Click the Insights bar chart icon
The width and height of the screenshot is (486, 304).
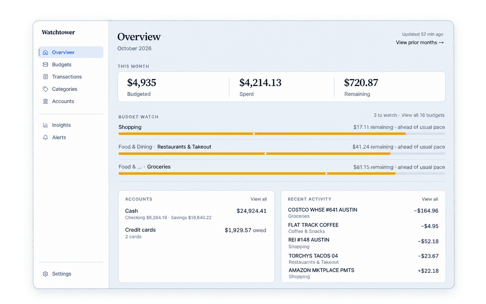tap(45, 125)
